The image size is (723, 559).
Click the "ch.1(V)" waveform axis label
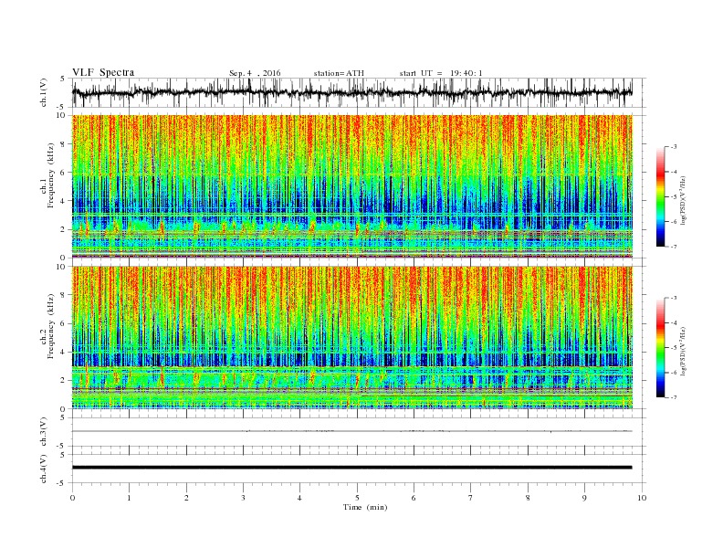pyautogui.click(x=44, y=93)
